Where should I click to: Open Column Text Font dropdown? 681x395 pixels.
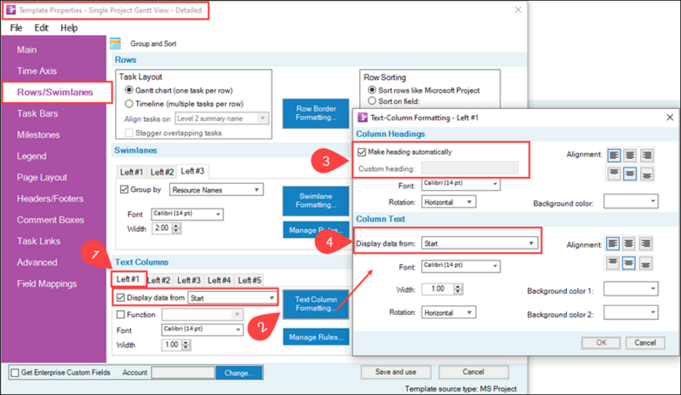tap(461, 266)
